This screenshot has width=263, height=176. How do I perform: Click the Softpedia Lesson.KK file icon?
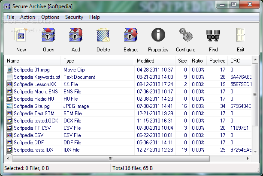pyautogui.click(x=9, y=84)
